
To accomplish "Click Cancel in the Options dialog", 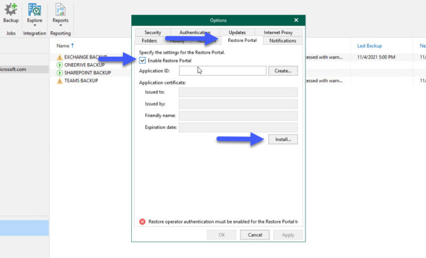I will point(254,235).
